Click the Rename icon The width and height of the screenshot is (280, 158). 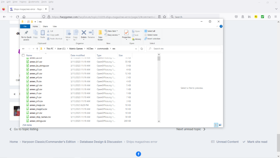pyautogui.click(x=91, y=34)
